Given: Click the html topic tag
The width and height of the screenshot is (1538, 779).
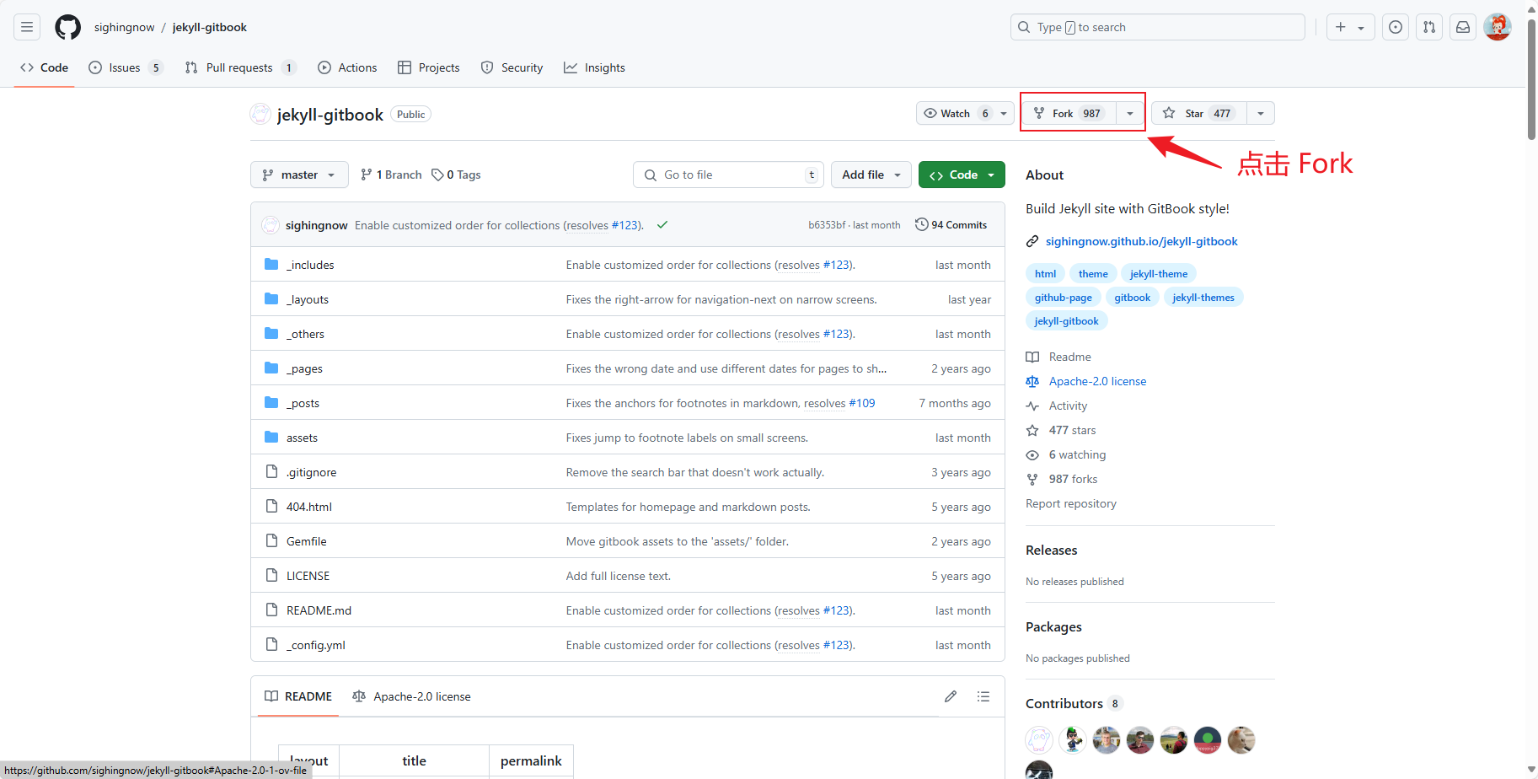Looking at the screenshot, I should [x=1045, y=274].
